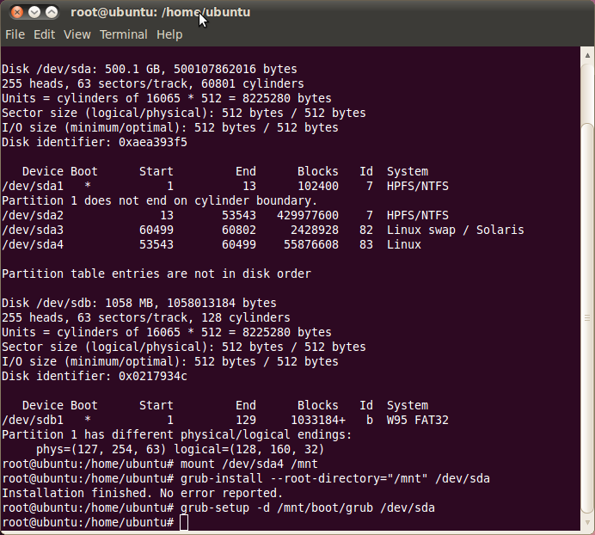Open the View menu
The height and width of the screenshot is (535, 595).
(77, 34)
